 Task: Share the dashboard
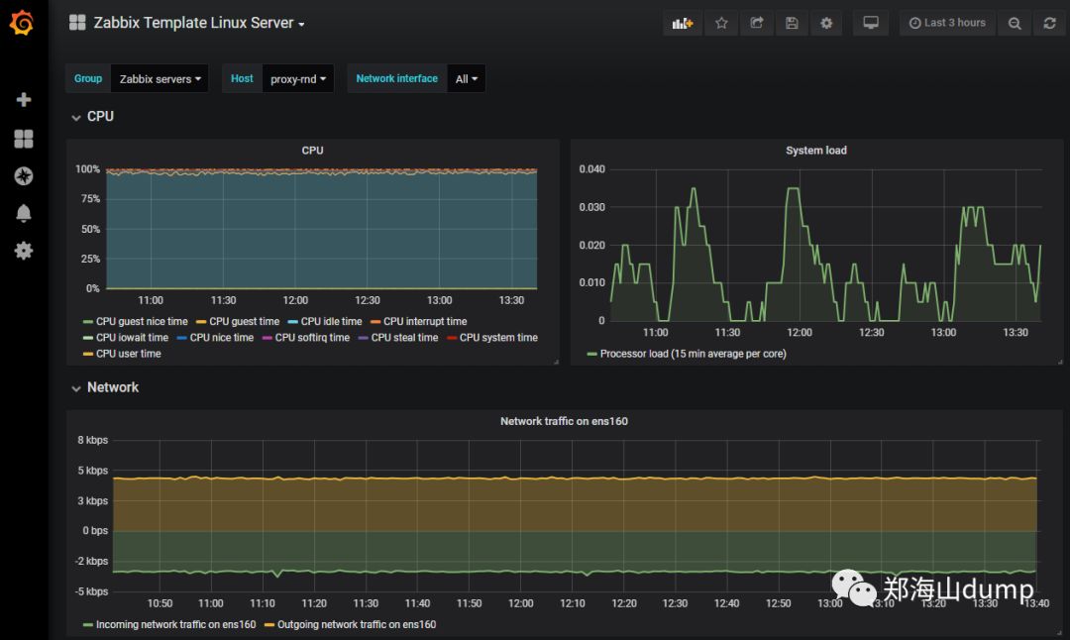coord(757,23)
